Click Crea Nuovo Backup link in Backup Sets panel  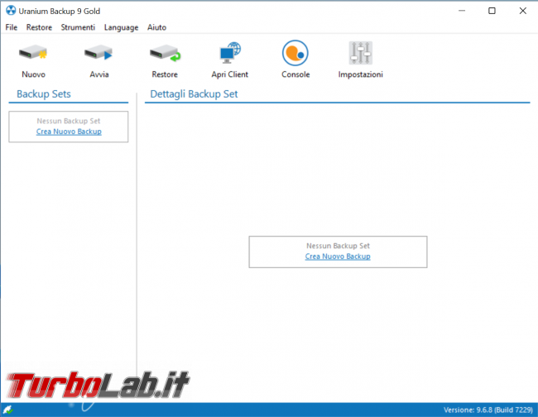69,132
